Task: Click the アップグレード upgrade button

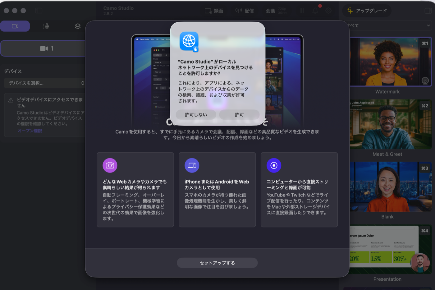Action: coord(367,11)
